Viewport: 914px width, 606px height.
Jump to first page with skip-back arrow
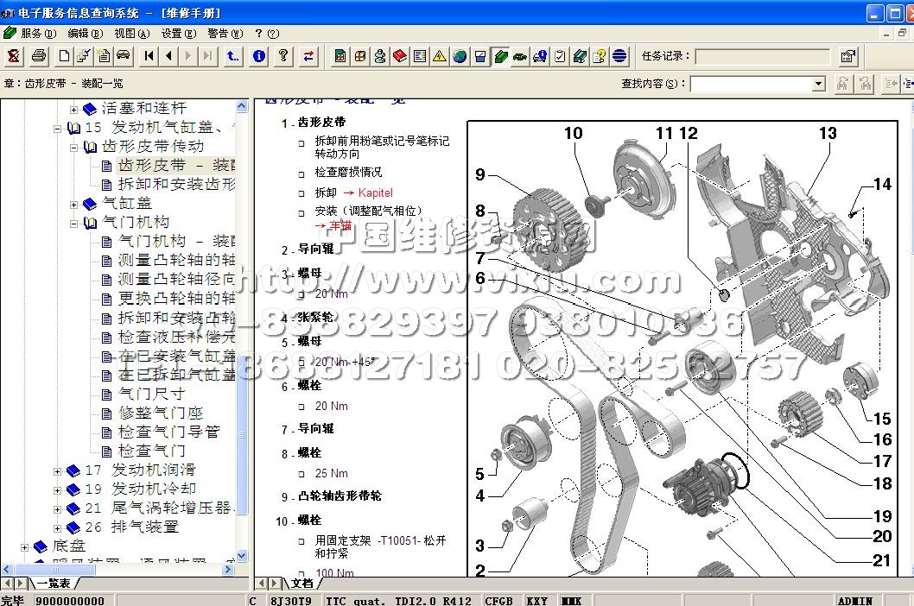click(149, 56)
